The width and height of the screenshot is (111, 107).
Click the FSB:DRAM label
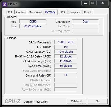(44, 47)
